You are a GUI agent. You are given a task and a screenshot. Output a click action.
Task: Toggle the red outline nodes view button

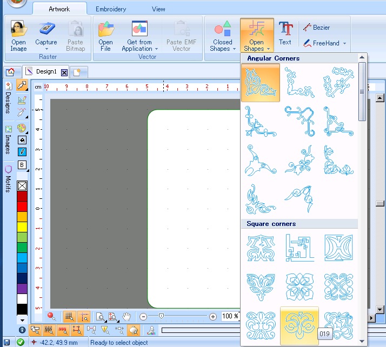[x=77, y=330]
